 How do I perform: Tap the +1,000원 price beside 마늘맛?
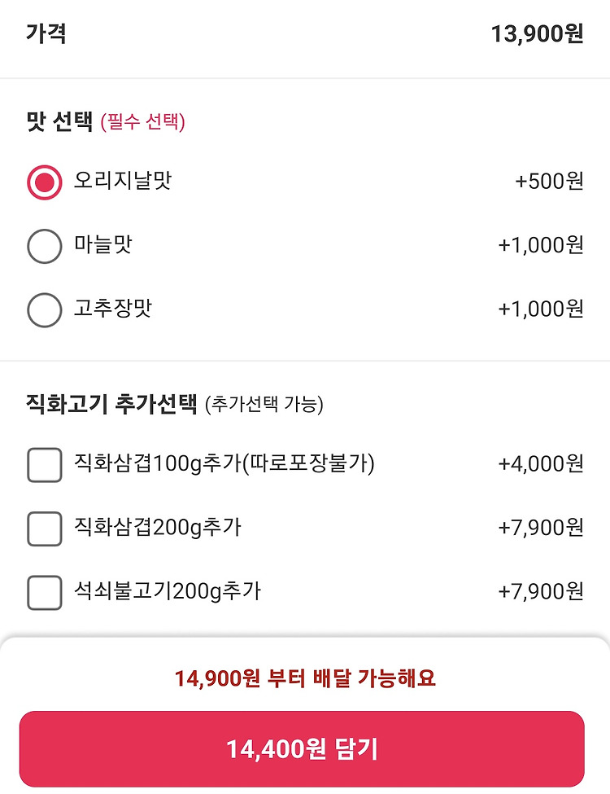(x=541, y=245)
